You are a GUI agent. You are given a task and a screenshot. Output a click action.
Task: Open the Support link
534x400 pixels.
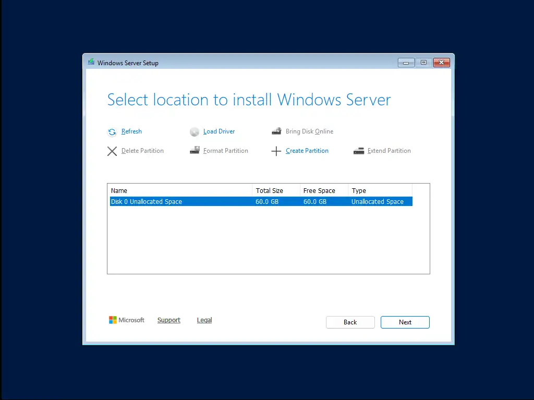coord(168,320)
